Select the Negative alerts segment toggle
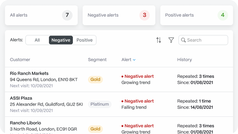Viewport: 238px width, 134px height. [61, 40]
